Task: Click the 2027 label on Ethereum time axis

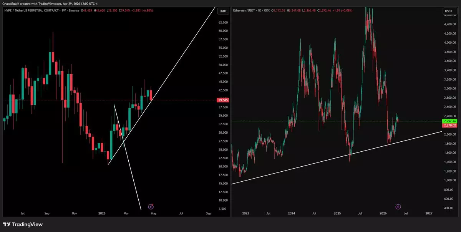Action: (429, 212)
